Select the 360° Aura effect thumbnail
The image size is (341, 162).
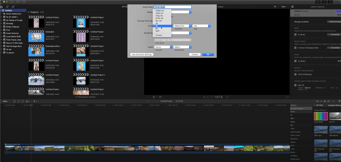click(321, 130)
